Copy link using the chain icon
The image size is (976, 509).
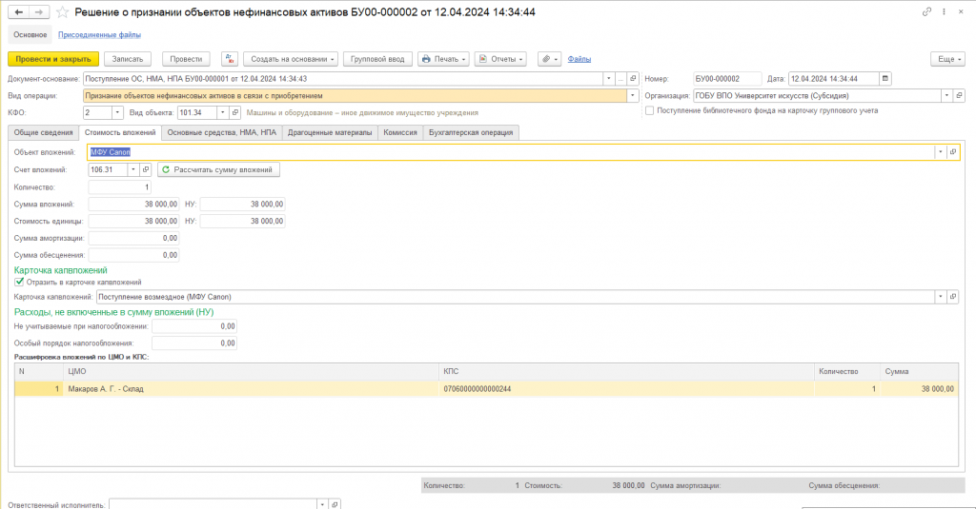[x=926, y=11]
